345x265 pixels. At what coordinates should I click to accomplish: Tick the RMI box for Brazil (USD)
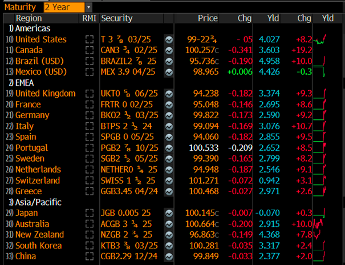90,61
